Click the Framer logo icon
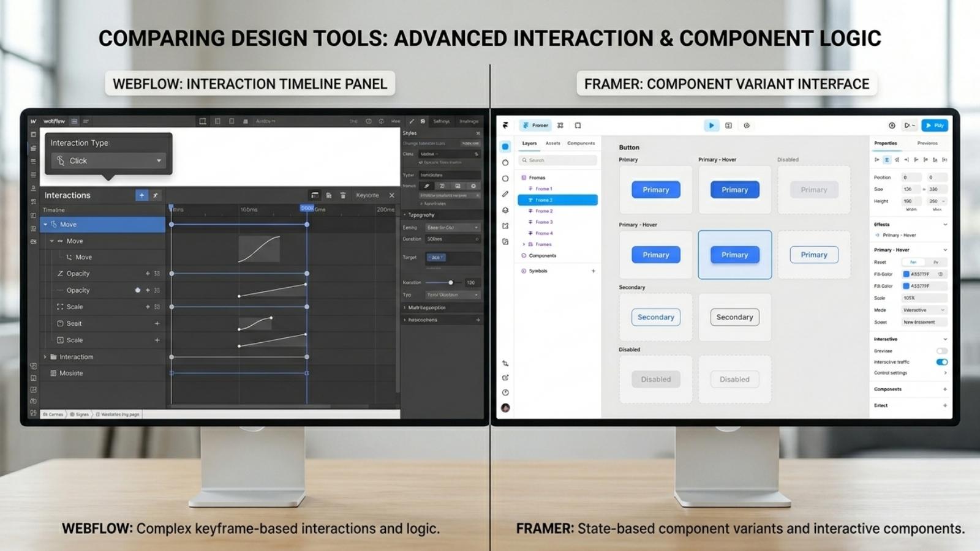 [x=505, y=125]
